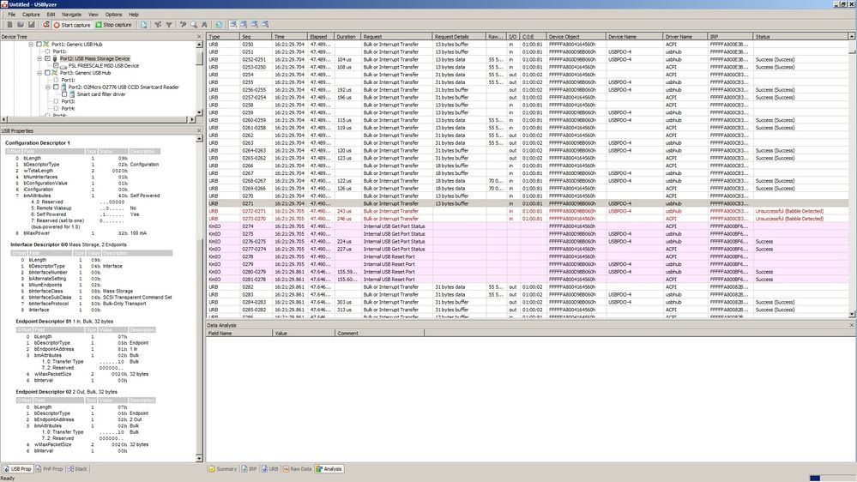This screenshot has height=482, width=857.
Task: Click the Start capture button
Action: (72, 25)
